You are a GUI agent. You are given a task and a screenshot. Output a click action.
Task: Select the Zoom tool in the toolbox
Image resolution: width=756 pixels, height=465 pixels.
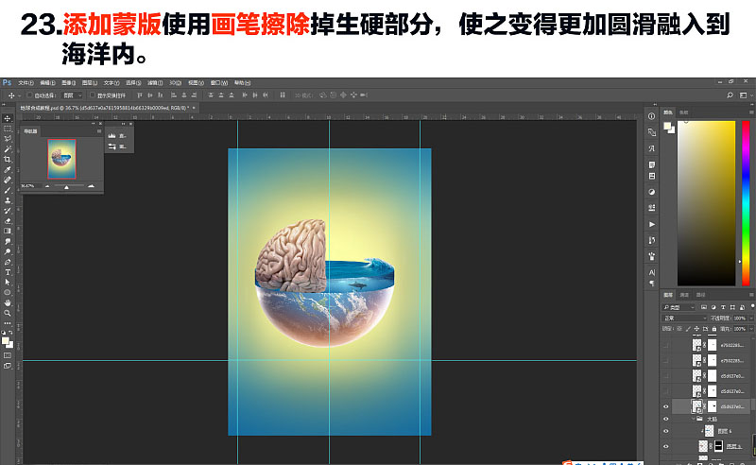[8, 313]
